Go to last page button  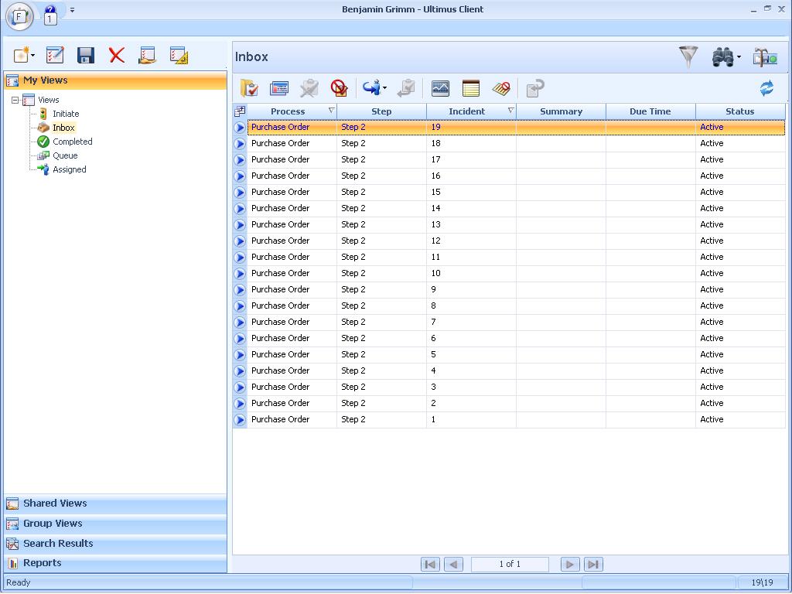point(593,564)
